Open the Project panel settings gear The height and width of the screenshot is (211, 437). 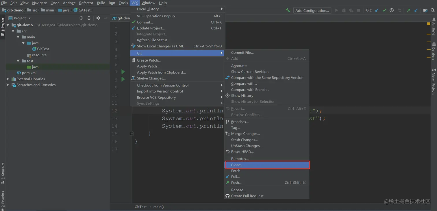click(x=98, y=18)
